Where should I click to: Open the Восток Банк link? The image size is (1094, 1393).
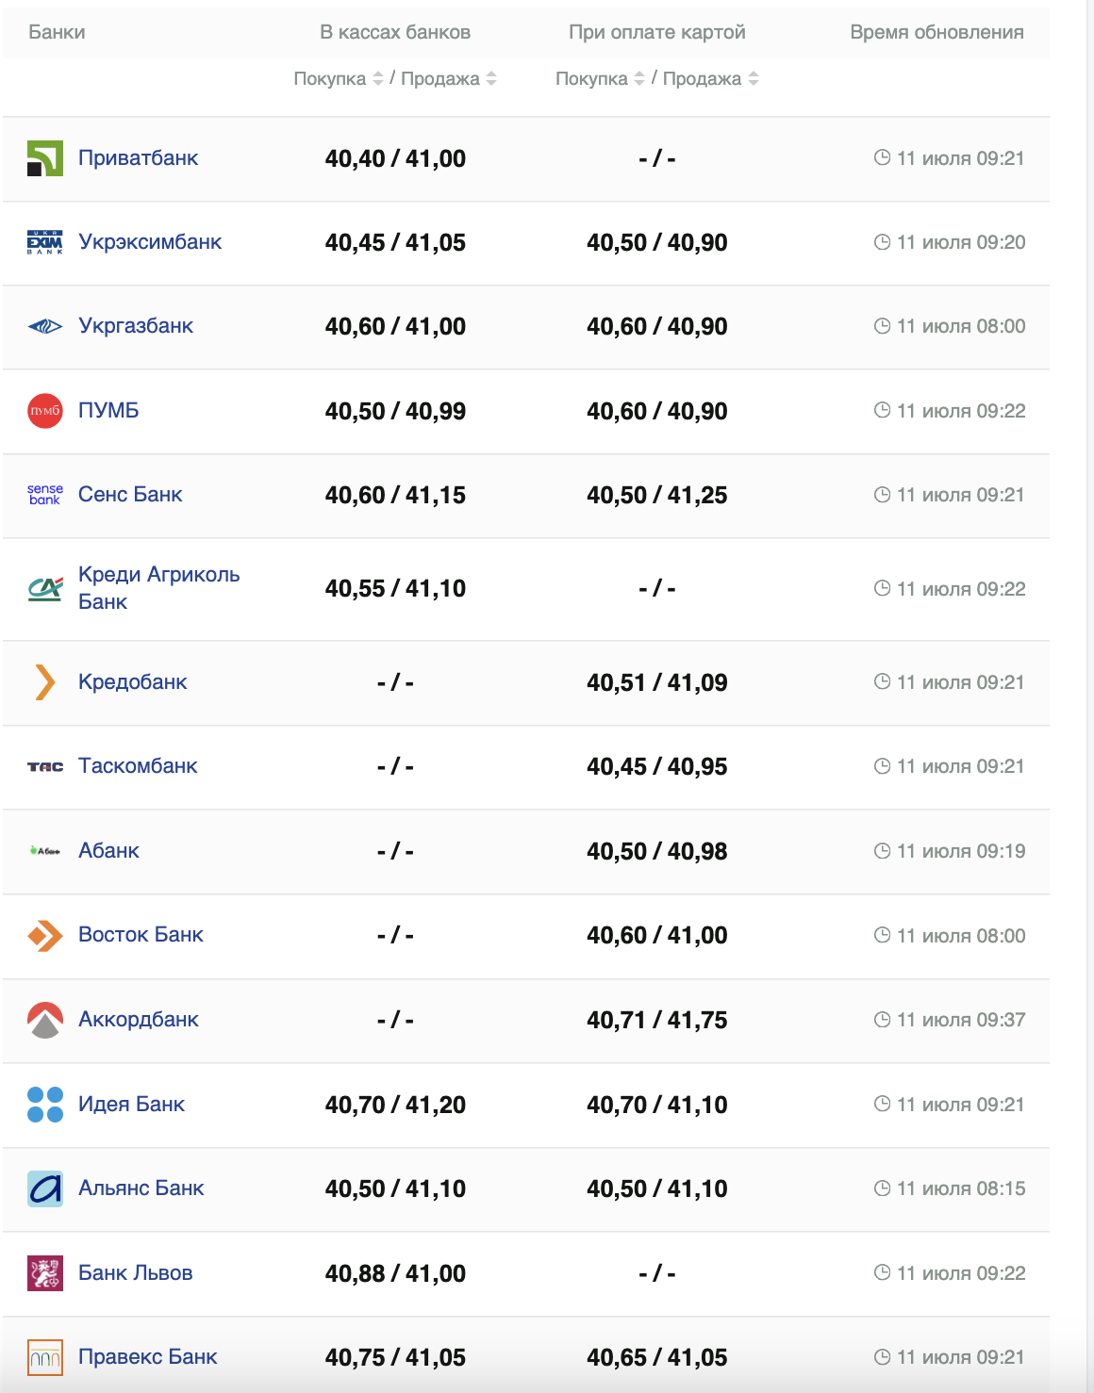point(141,935)
